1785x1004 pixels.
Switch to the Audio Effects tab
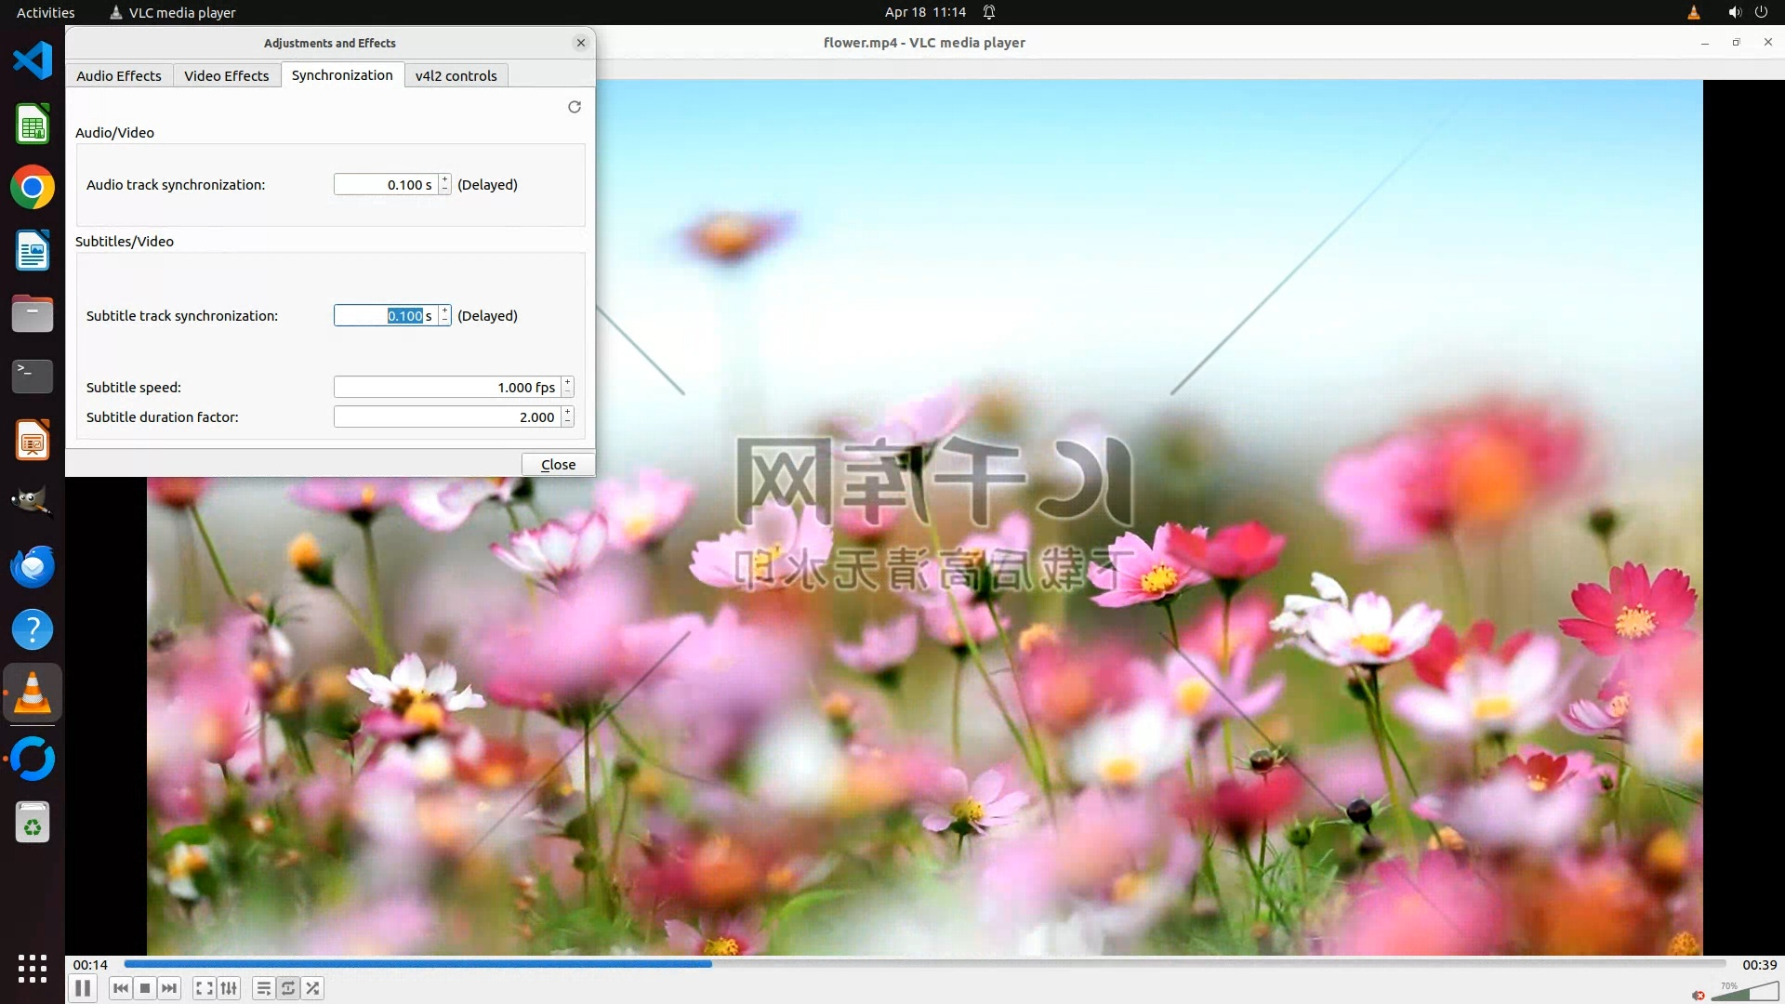118,75
